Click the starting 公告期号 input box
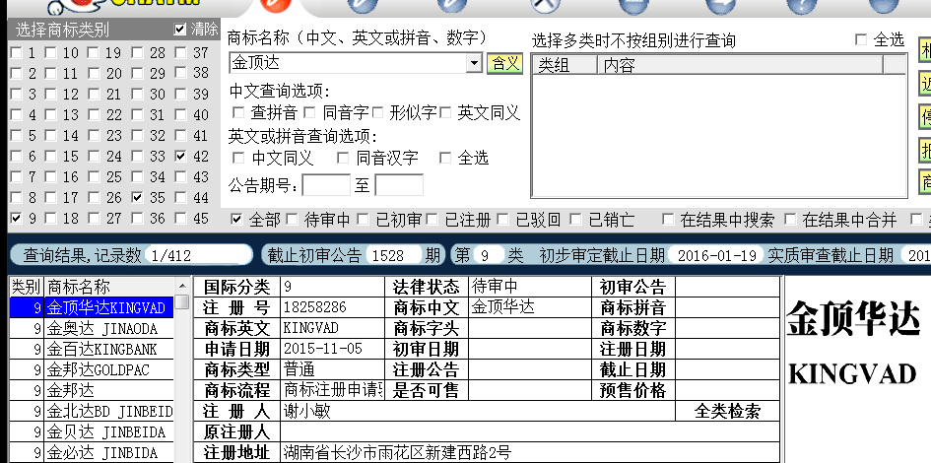Screen dimensions: 931x463 [x=326, y=185]
